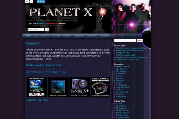The image size is (179, 119).
Task: Follow Continue reading about the band link
Action: pos(43,65)
